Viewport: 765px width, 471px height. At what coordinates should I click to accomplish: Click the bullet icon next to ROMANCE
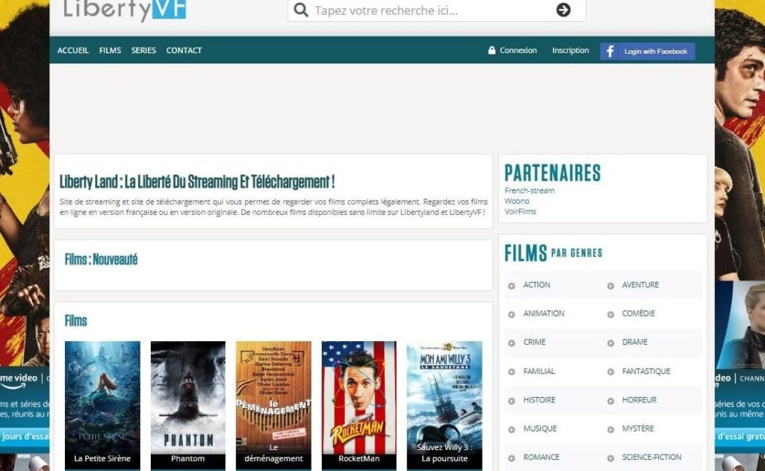(511, 458)
